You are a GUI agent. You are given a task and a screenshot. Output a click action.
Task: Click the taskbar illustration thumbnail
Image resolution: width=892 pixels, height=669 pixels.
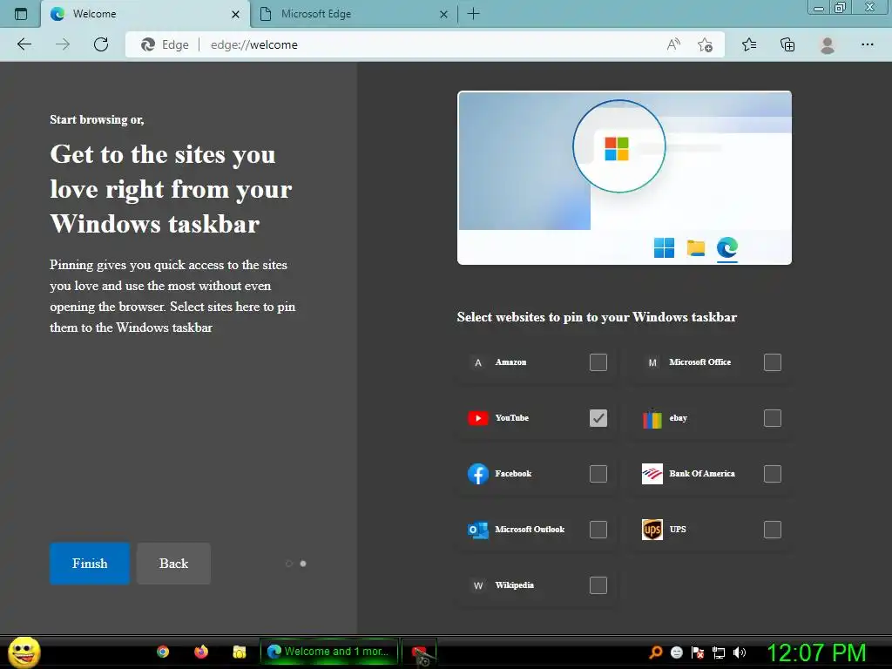pyautogui.click(x=625, y=178)
